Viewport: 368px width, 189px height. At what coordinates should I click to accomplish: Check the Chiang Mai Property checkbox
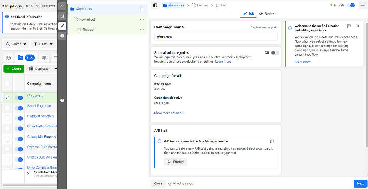tap(7, 139)
